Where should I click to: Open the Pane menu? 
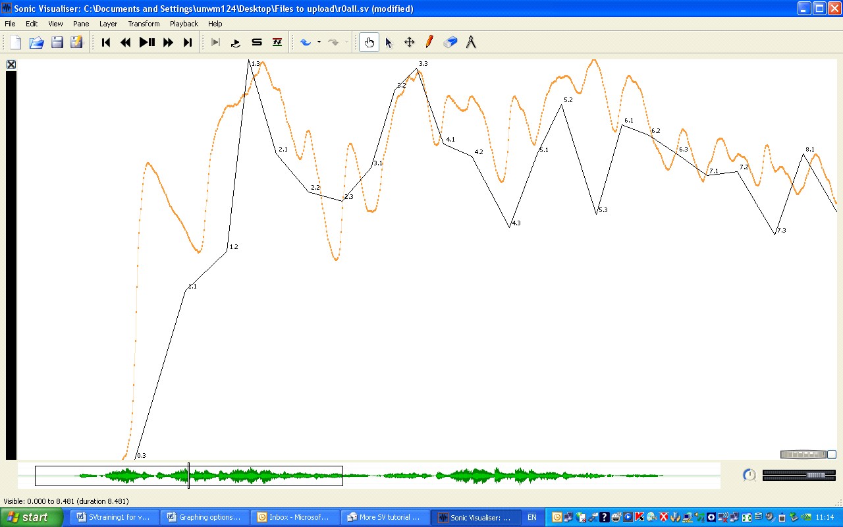click(81, 24)
